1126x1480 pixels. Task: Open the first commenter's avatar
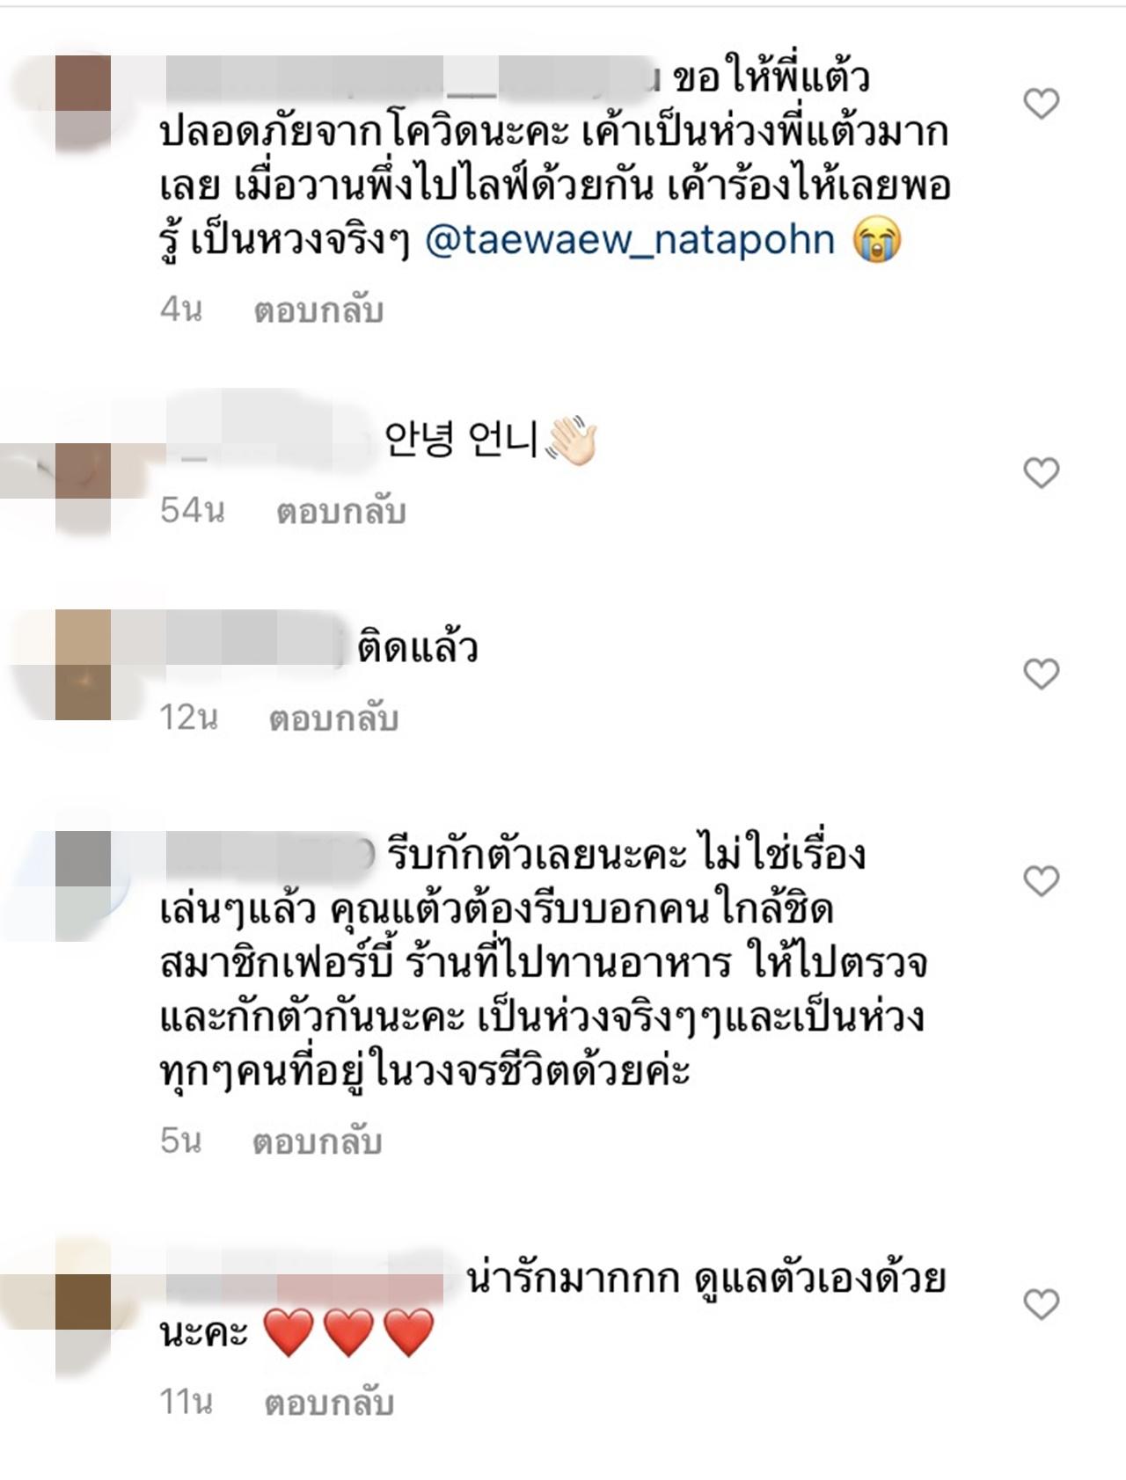point(83,104)
